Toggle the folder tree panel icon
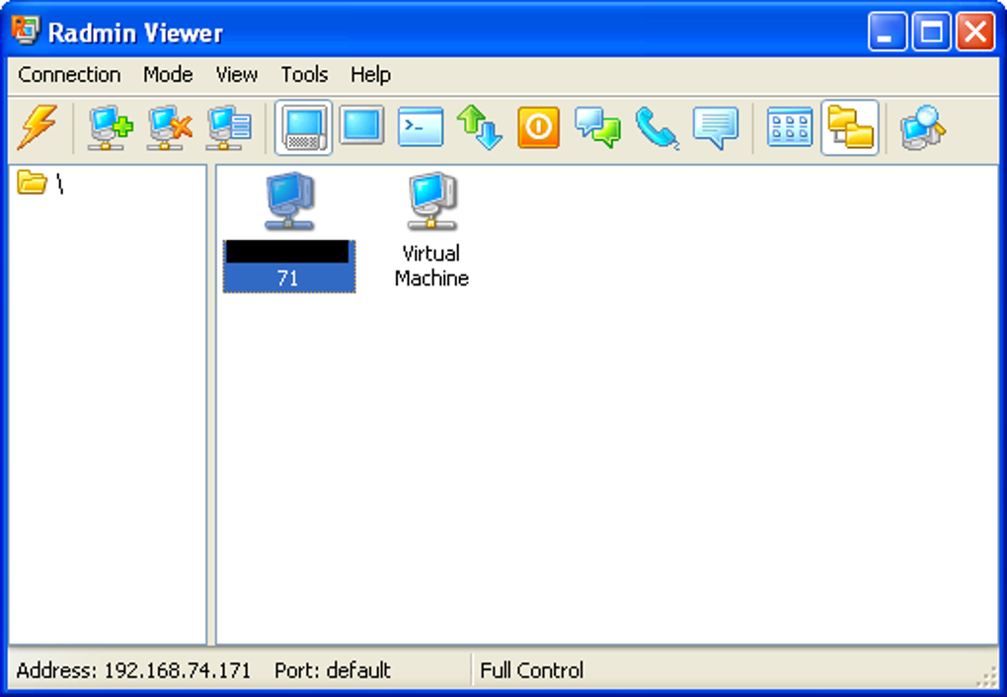The height and width of the screenshot is (697, 1007). [x=850, y=127]
